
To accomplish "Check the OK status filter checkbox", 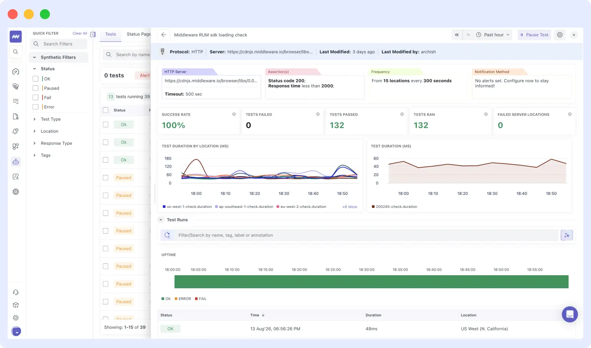I will pyautogui.click(x=35, y=78).
